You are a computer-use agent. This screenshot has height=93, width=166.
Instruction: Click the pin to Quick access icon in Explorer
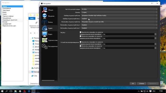tap(36, 22)
